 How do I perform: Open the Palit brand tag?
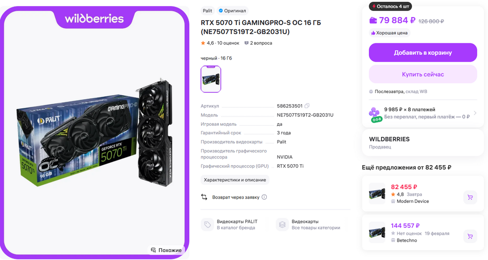[x=207, y=11]
